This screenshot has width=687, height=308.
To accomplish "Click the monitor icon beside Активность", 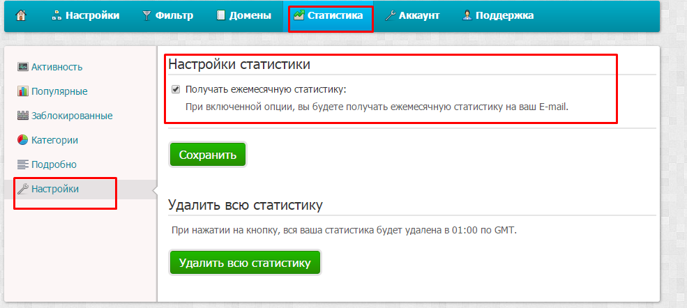I will pos(23,67).
